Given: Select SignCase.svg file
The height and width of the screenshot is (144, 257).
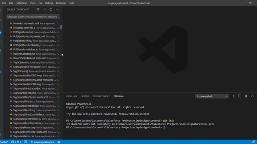Looking at the screenshot, I should 33,71.
